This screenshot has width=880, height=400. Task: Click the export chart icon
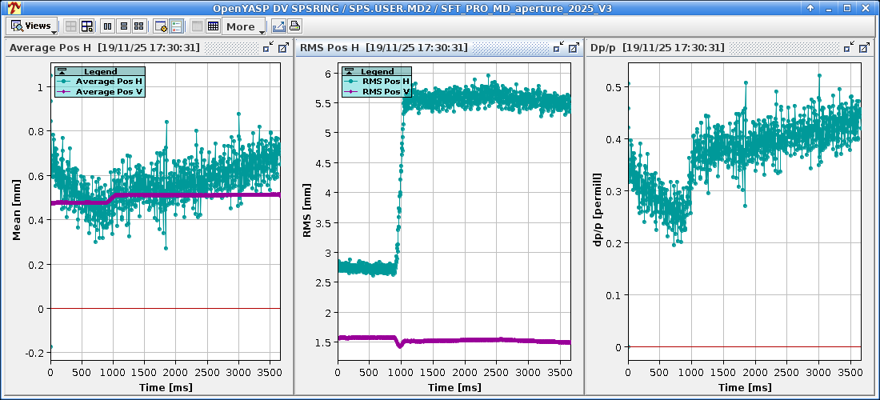(278, 26)
